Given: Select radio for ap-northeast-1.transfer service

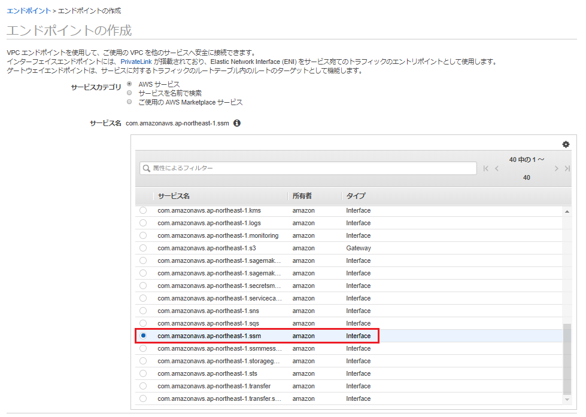Looking at the screenshot, I should 143,386.
